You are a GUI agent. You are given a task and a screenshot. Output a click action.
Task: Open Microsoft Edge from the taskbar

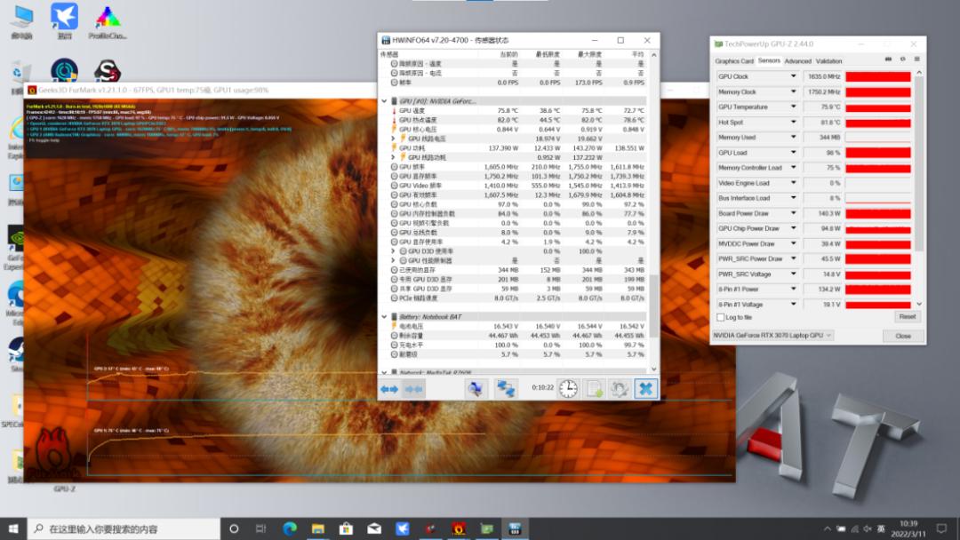[x=289, y=528]
